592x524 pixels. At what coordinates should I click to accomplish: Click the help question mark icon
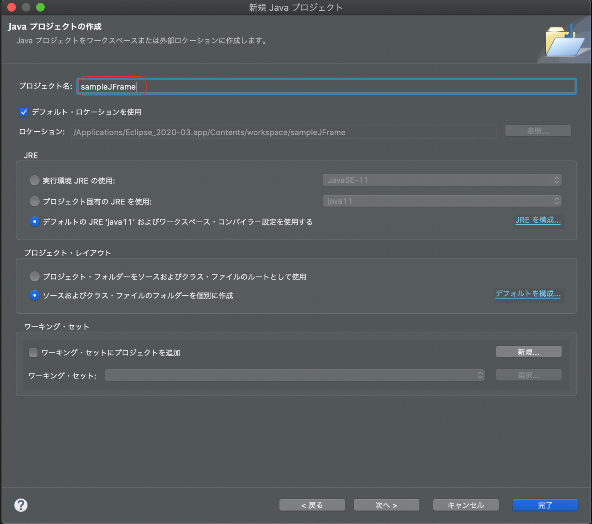[21, 505]
